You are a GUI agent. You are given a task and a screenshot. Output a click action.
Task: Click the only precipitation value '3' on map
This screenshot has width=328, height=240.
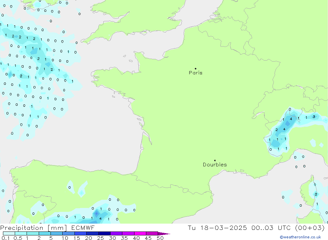pyautogui.click(x=314, y=117)
